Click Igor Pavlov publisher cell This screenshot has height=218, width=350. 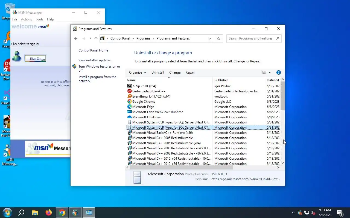222,86
